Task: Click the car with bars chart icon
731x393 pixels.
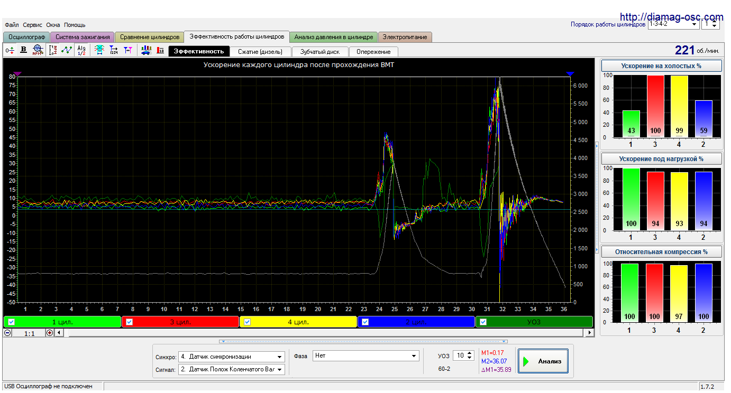Action: click(x=146, y=50)
